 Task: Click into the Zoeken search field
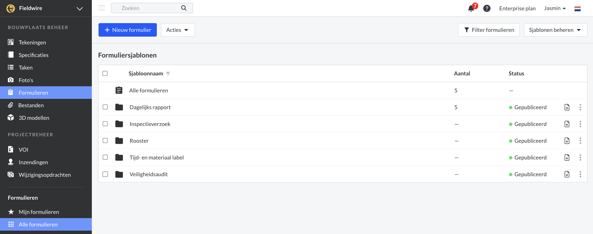pos(152,8)
